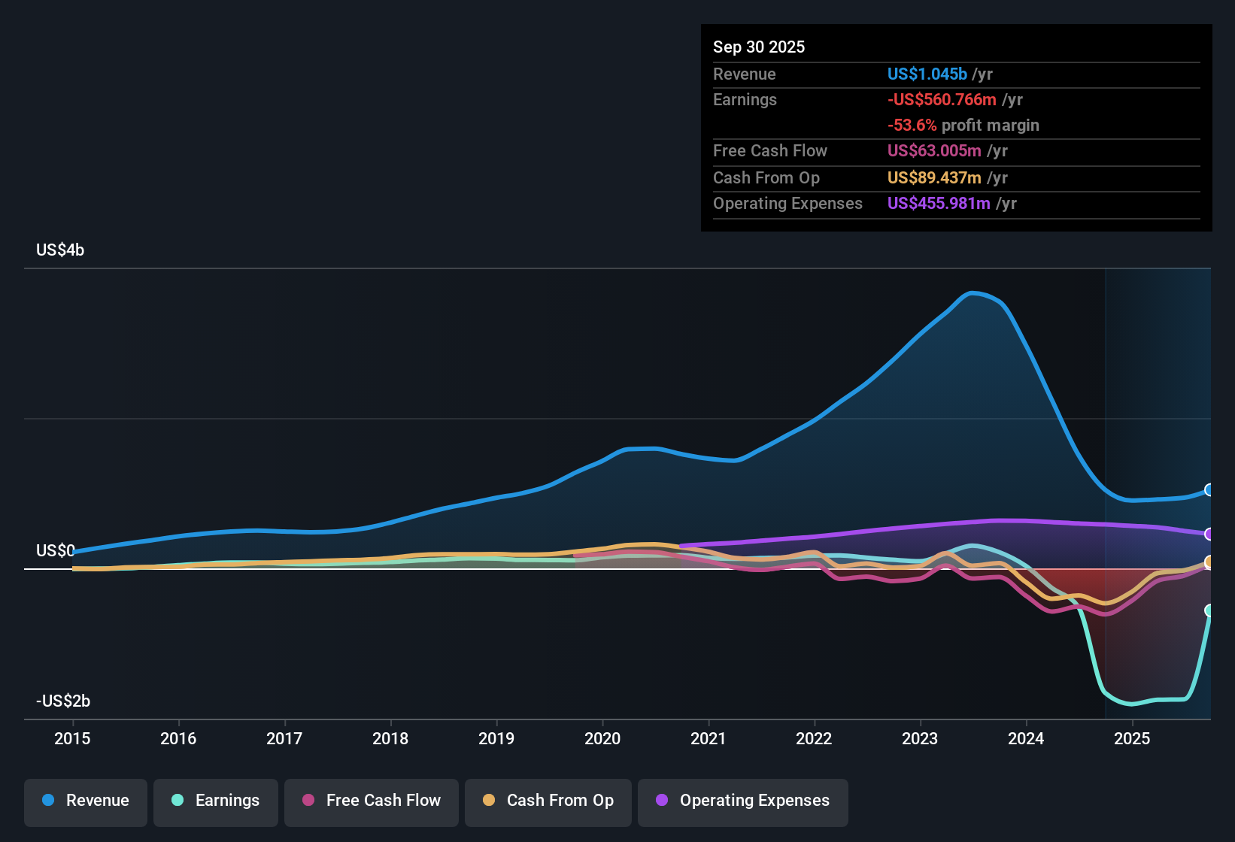Click the blue Revenue legend dot icon

coord(47,801)
